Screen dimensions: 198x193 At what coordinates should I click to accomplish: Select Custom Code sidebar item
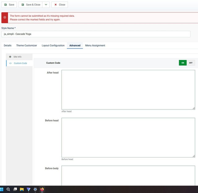[x=20, y=63]
